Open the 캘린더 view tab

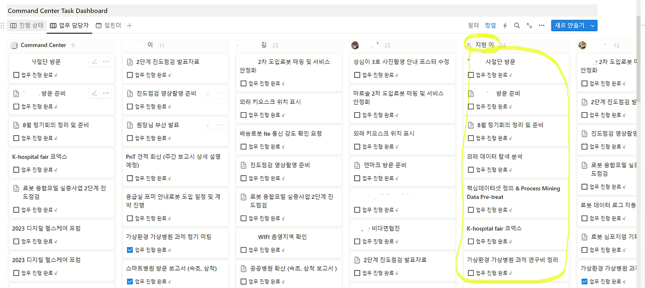coord(109,25)
